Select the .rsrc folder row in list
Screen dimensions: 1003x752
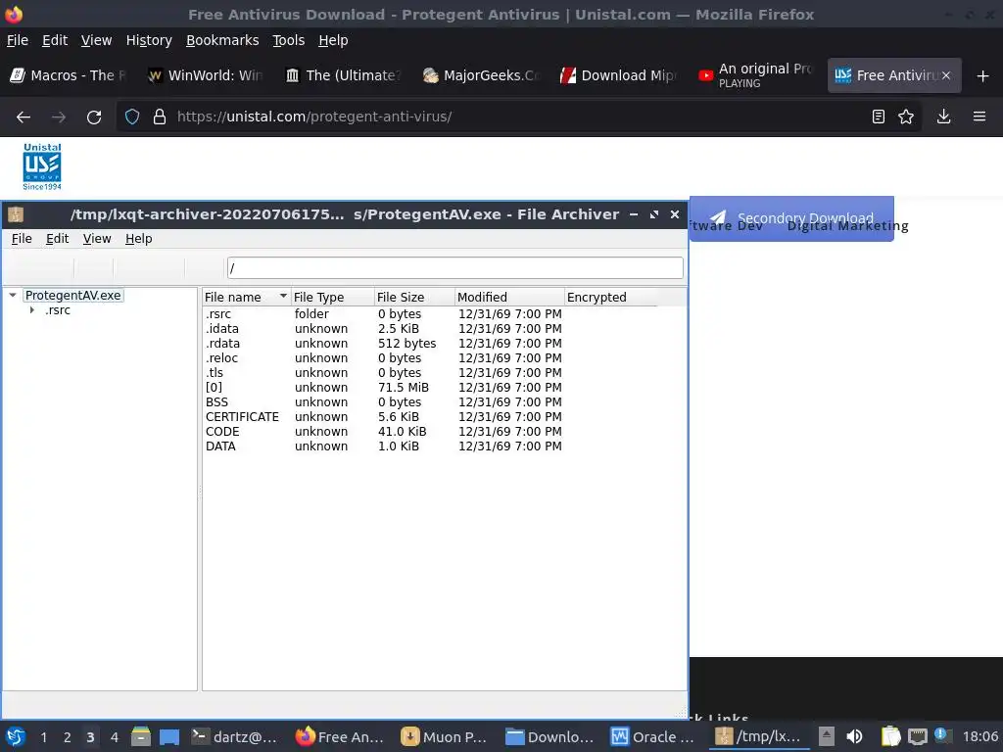coord(429,314)
